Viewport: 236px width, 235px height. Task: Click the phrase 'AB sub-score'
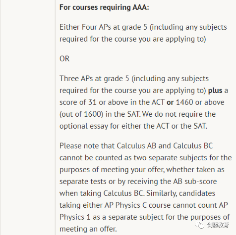click(195, 182)
